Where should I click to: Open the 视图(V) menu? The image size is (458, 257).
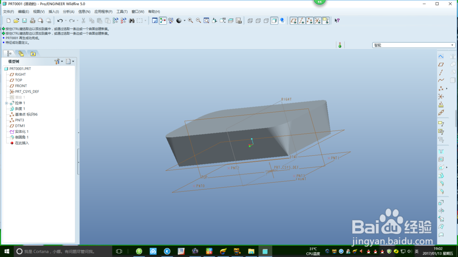pyautogui.click(x=39, y=12)
